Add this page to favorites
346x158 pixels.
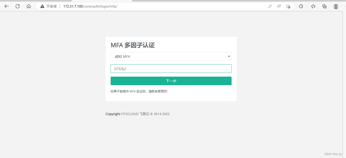pos(288,6)
